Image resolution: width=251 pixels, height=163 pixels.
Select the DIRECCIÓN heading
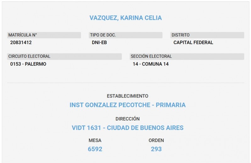(127, 119)
